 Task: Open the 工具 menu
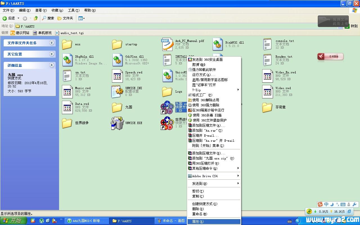[x=74, y=10]
